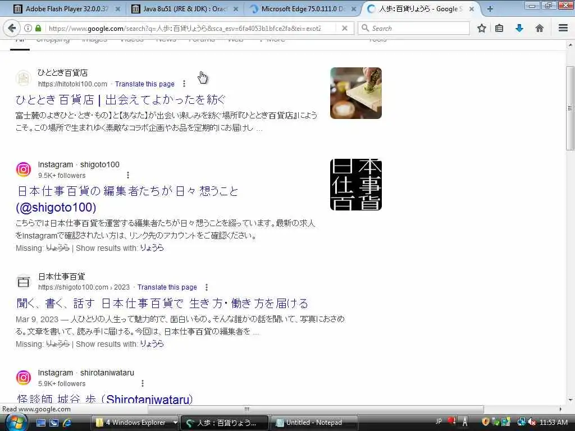Click the JP language indicator in tray

[438, 422]
